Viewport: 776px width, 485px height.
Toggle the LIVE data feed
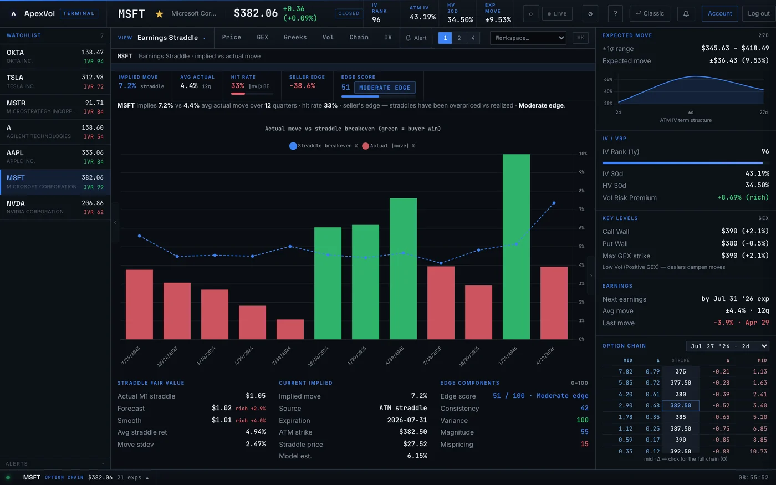[x=557, y=14]
